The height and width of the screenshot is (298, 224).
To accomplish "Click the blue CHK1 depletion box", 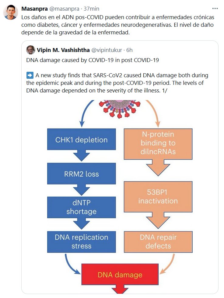I will 81,140.
